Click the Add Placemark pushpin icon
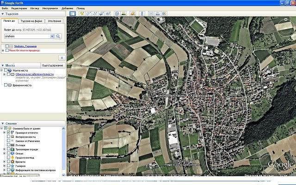 click(81, 14)
